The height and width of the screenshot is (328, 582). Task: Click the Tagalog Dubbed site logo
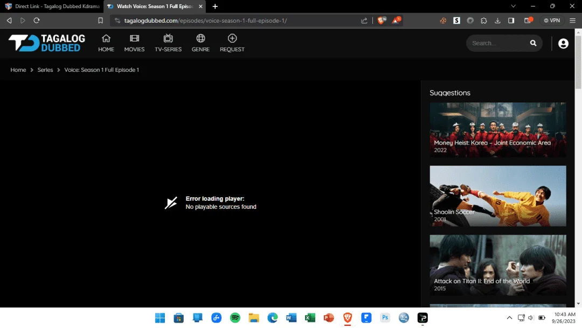pos(47,43)
